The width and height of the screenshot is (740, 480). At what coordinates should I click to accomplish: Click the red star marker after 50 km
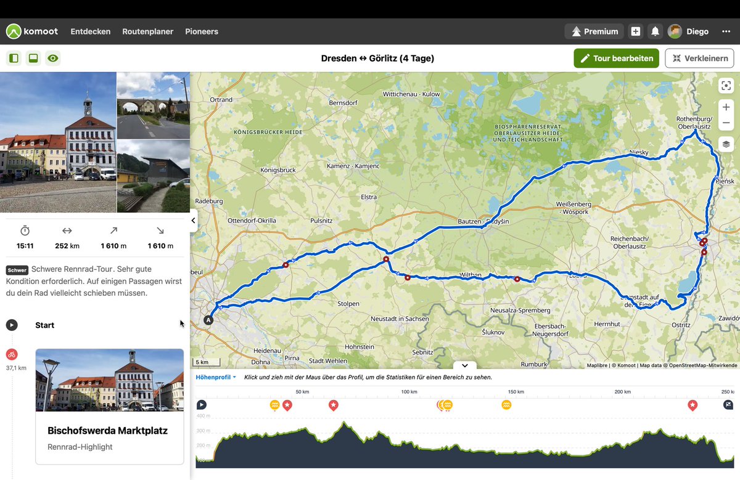coord(333,405)
